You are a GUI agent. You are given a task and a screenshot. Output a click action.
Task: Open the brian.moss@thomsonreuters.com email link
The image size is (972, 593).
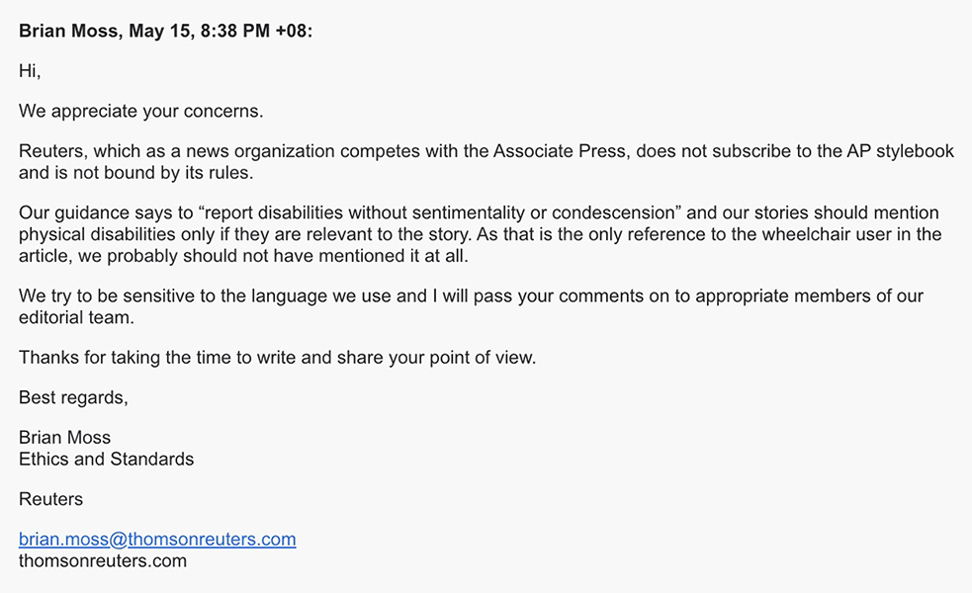[157, 539]
